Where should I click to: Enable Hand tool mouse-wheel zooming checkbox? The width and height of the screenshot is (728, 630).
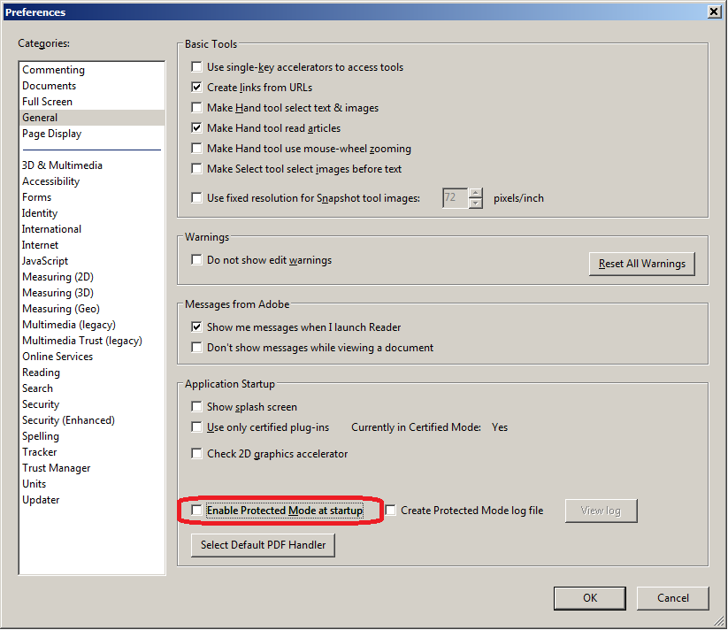tap(196, 148)
